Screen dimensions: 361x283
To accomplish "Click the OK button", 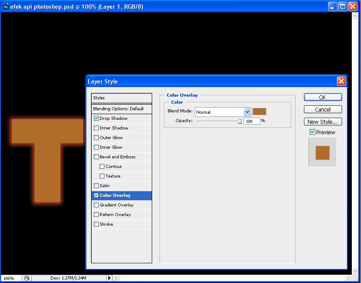I will point(323,97).
